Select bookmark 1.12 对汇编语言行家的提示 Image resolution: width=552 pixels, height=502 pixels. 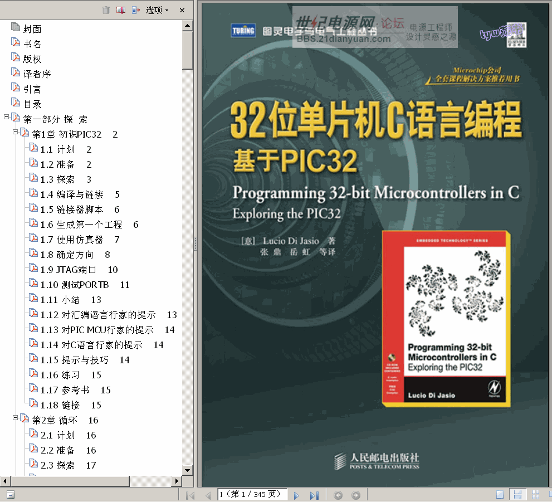tap(109, 315)
